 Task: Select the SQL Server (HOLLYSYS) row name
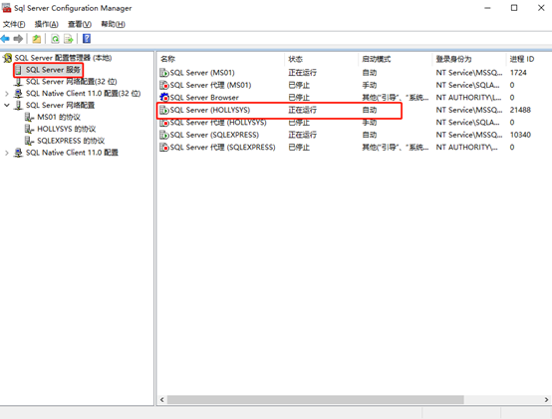coord(210,110)
